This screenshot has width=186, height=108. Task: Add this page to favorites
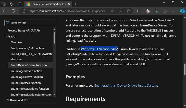point(128,11)
